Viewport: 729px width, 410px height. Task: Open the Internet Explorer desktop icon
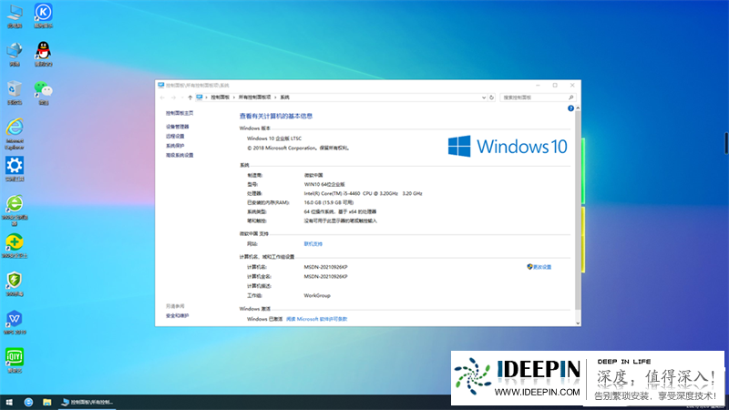[x=15, y=134]
